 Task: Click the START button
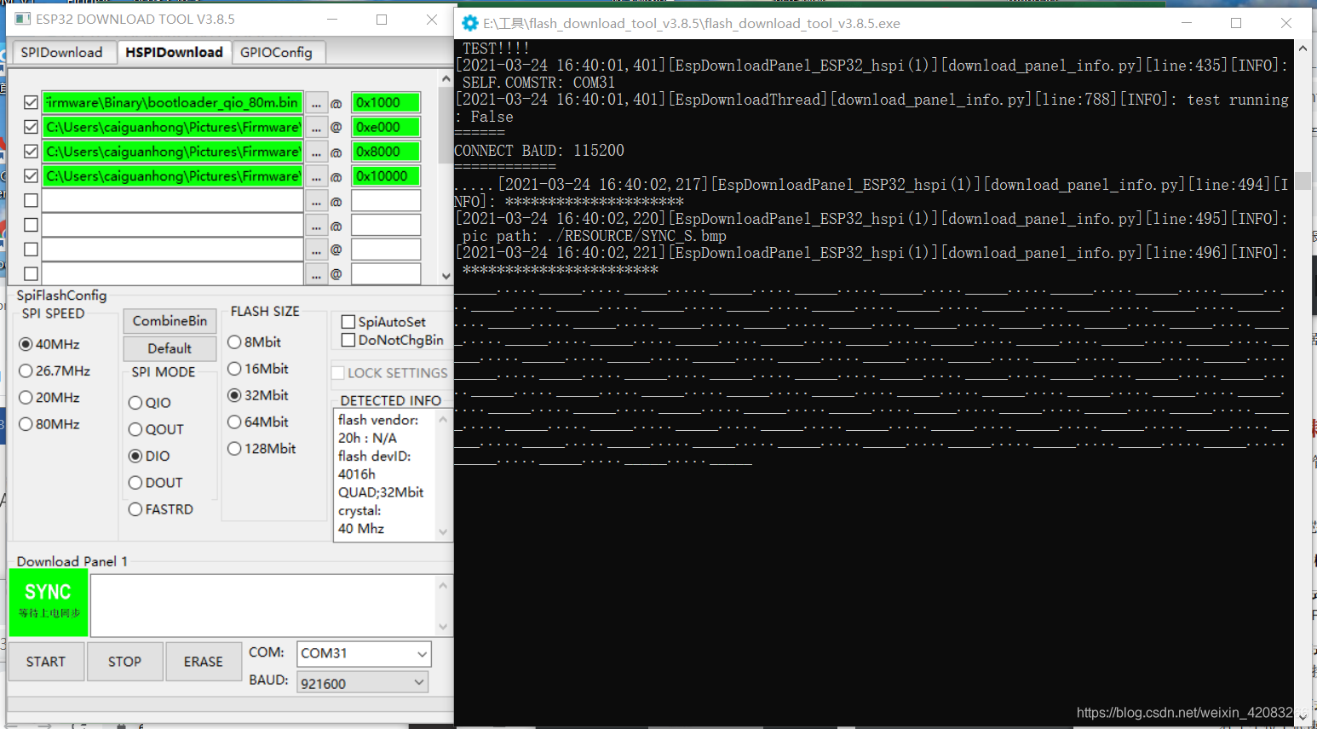click(46, 662)
